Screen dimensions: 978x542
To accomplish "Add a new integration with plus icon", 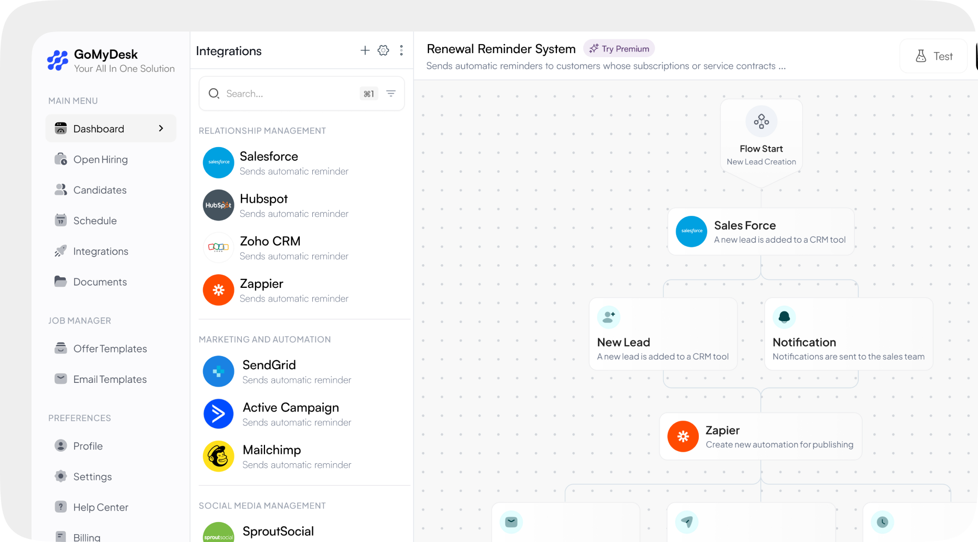I will [365, 50].
